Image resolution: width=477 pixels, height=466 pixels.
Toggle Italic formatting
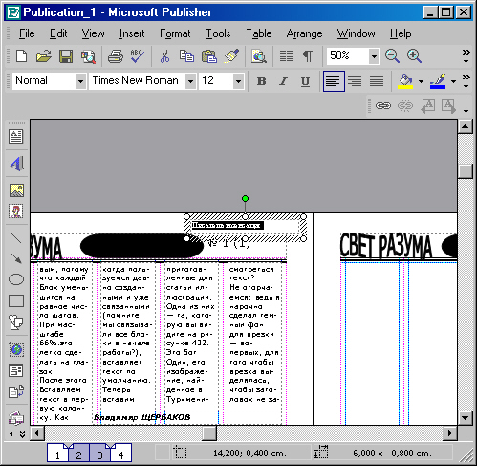pos(283,81)
